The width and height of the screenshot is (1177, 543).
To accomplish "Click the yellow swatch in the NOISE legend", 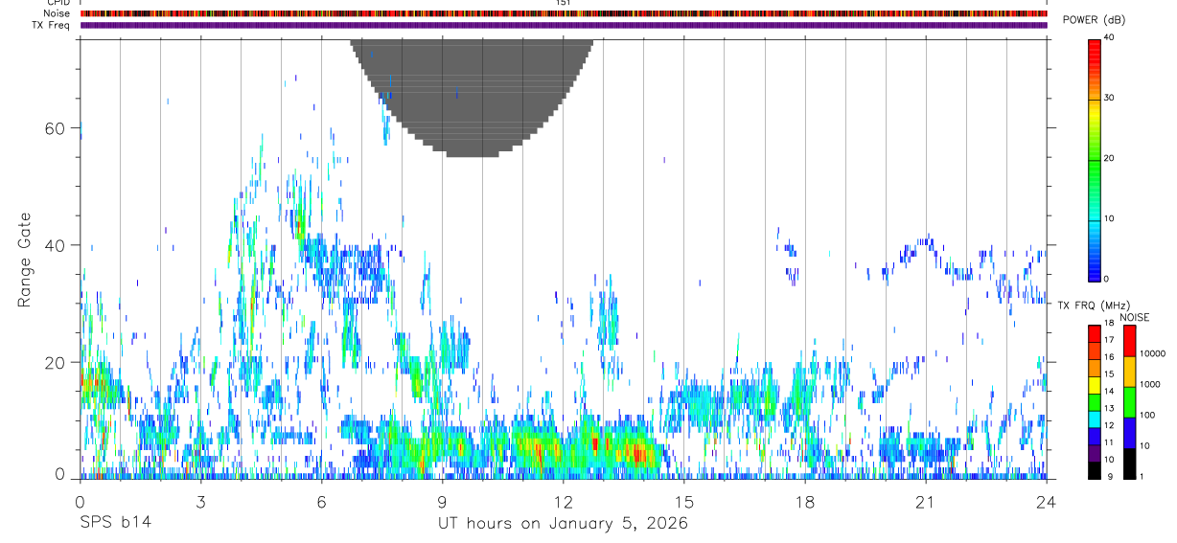I will (x=1129, y=372).
